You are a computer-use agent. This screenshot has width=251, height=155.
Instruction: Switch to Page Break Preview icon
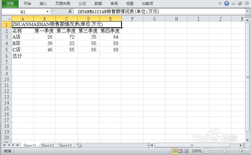[186, 151]
